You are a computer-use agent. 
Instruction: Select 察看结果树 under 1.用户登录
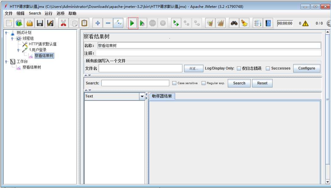click(44, 56)
